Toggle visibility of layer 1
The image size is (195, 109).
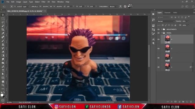[158, 67]
